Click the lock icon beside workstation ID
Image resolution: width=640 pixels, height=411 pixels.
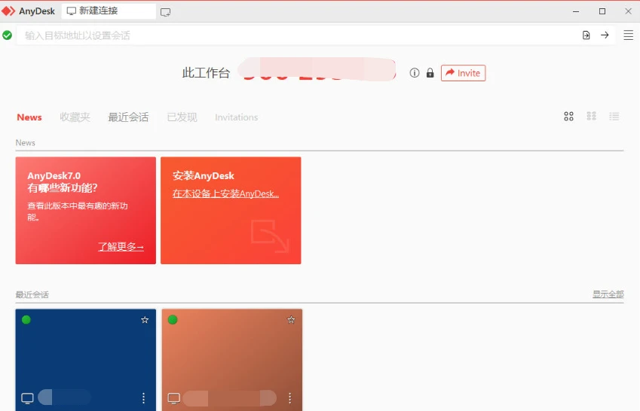click(x=430, y=73)
